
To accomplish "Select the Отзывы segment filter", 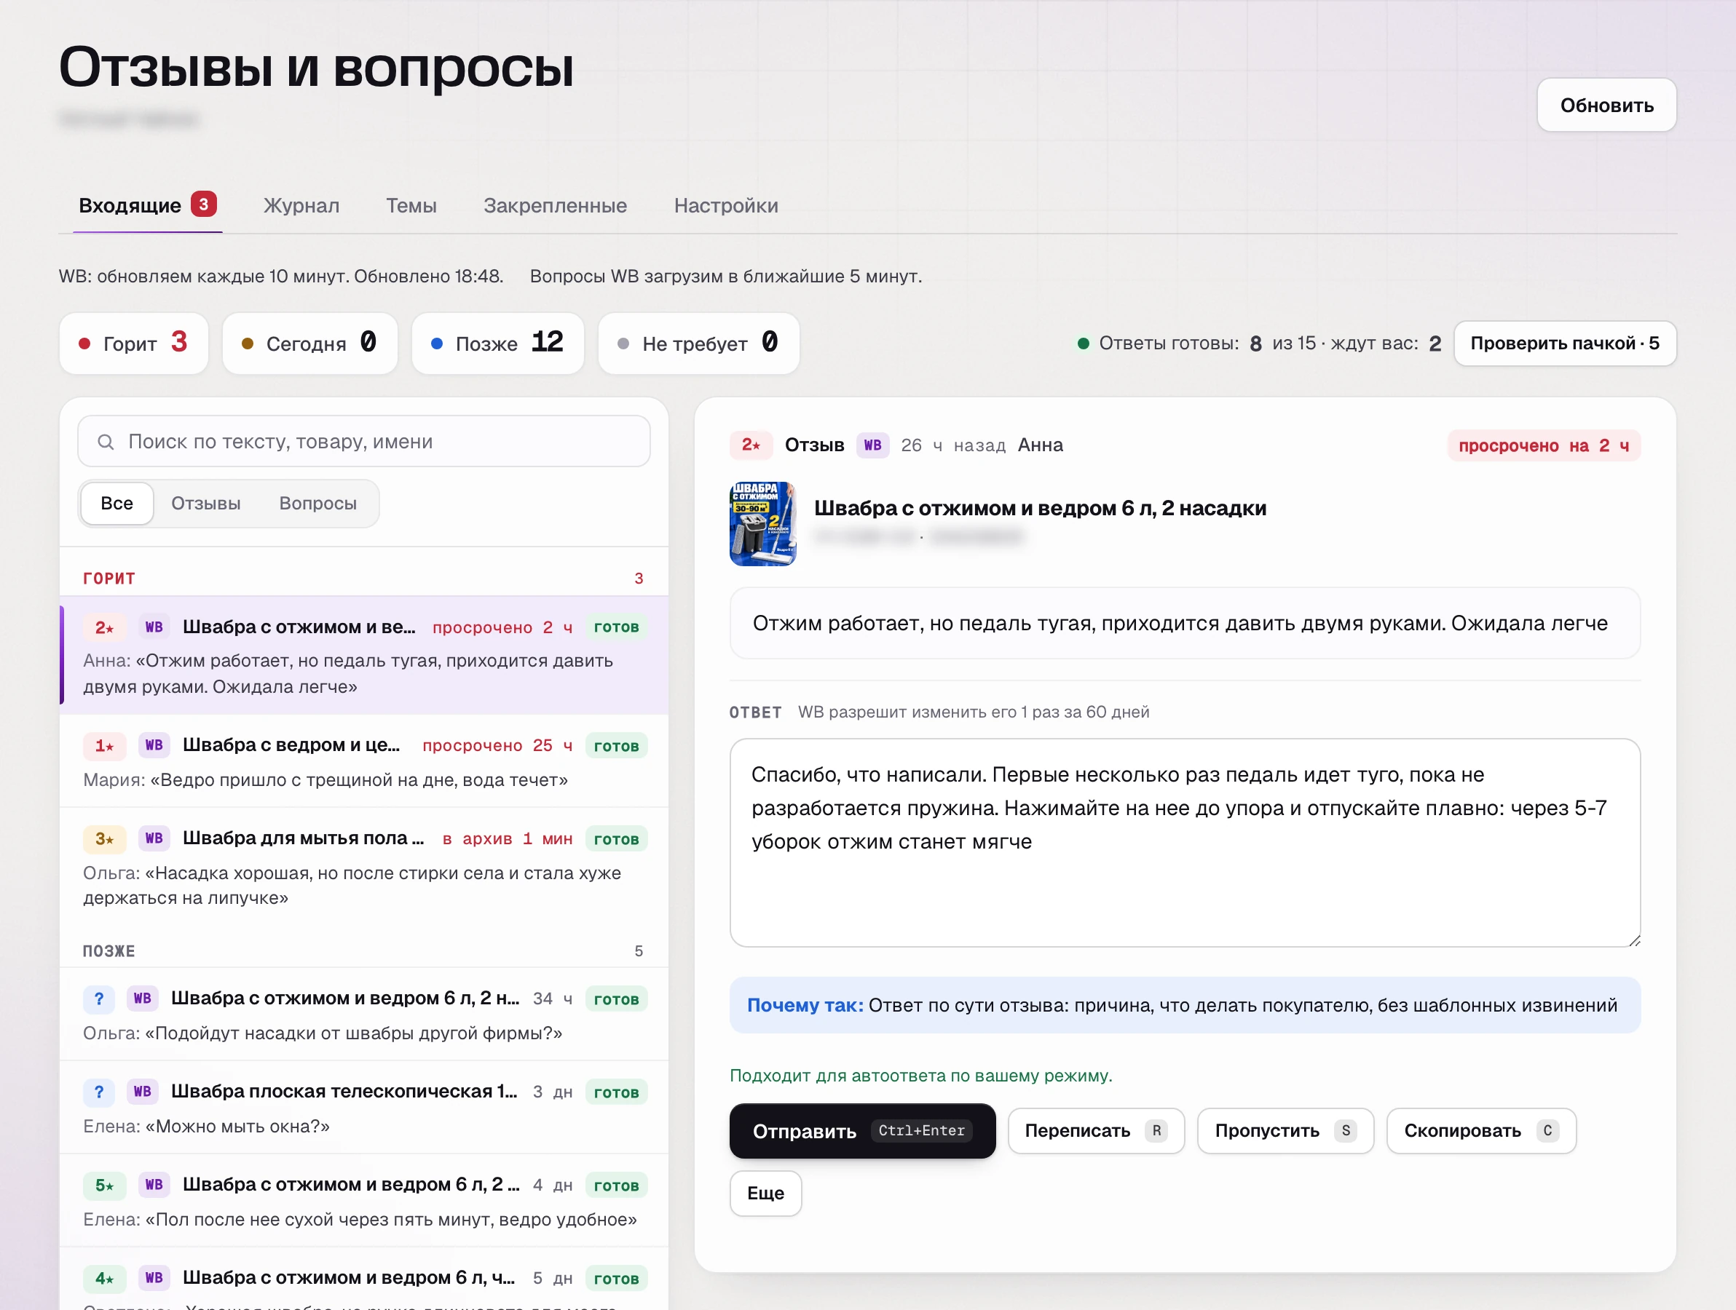I will [x=205, y=503].
